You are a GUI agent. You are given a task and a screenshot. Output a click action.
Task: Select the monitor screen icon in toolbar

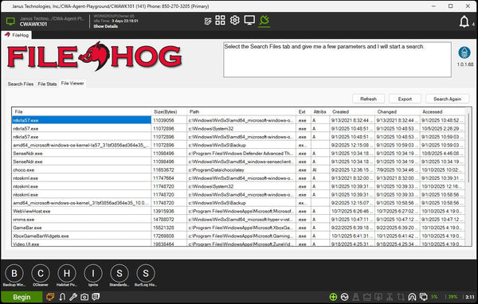coord(249,21)
